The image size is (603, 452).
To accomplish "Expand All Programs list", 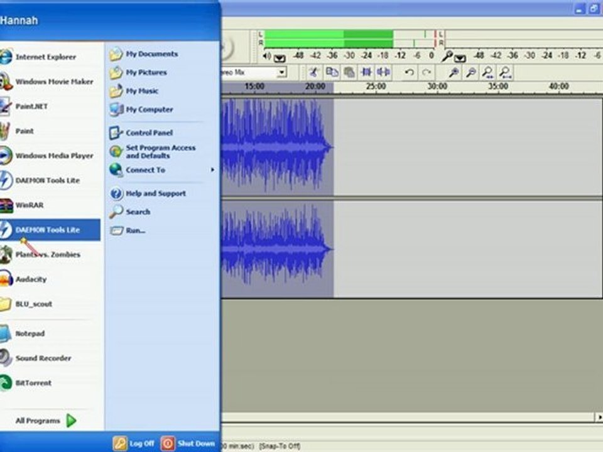I will coord(45,421).
